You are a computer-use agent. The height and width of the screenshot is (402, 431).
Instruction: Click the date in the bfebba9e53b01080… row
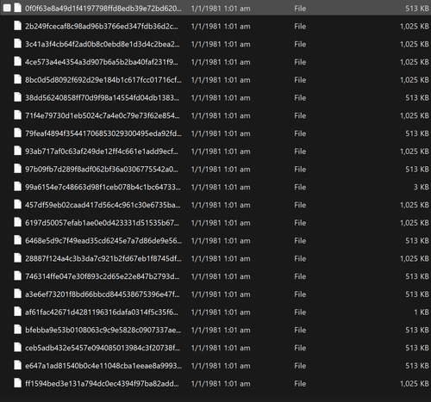(x=221, y=330)
